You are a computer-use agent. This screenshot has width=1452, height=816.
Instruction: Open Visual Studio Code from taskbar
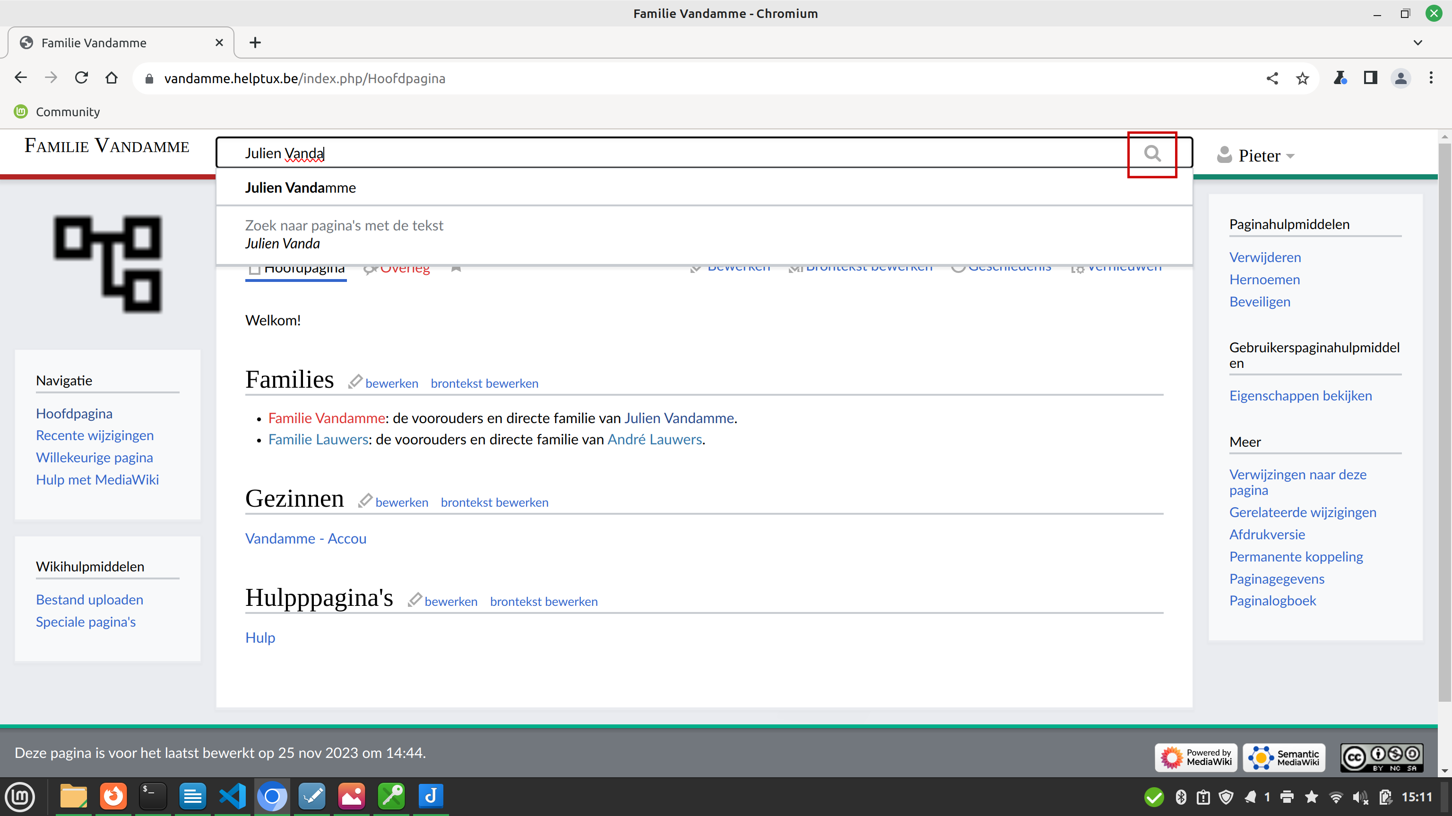[232, 796]
